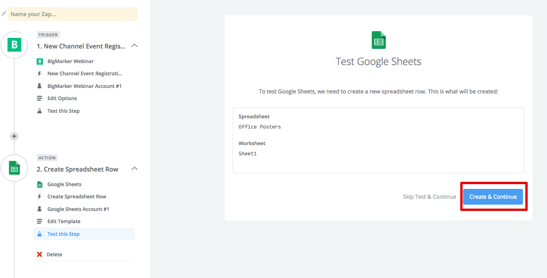Click the large Google Sheets logo above the heading
The width and height of the screenshot is (547, 278).
(x=379, y=41)
